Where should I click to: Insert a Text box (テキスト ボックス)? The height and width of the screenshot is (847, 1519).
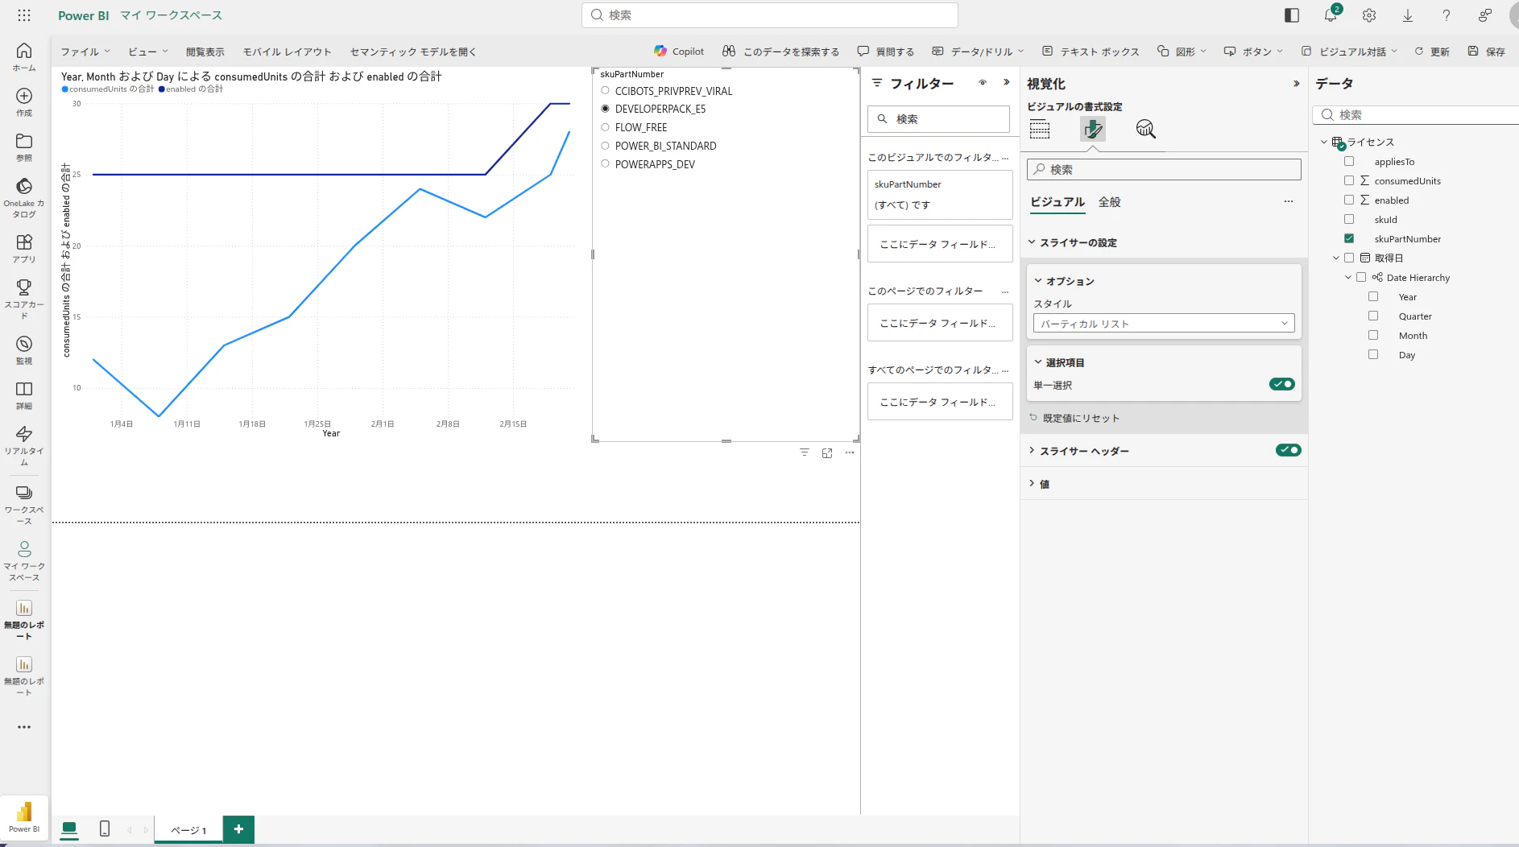pos(1091,52)
